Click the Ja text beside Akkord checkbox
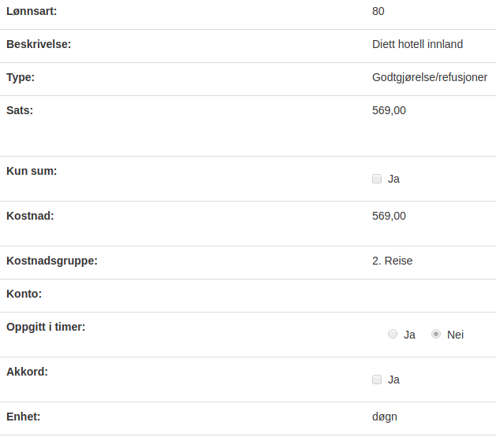Image resolution: width=496 pixels, height=437 pixels. click(x=393, y=380)
